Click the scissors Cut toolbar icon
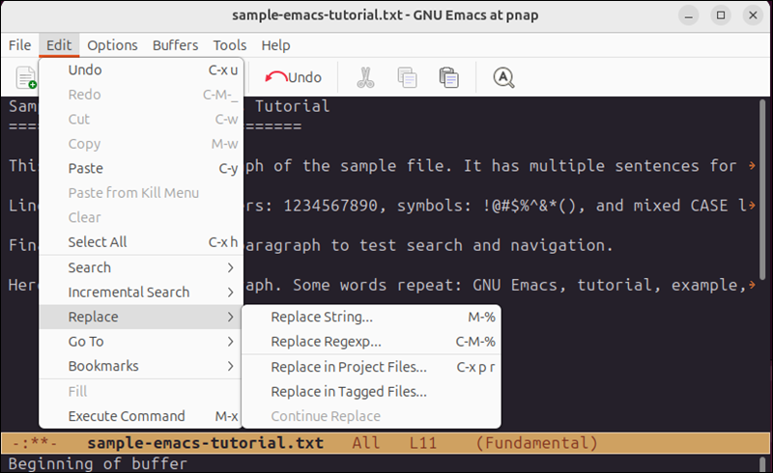The width and height of the screenshot is (773, 473). (x=365, y=77)
